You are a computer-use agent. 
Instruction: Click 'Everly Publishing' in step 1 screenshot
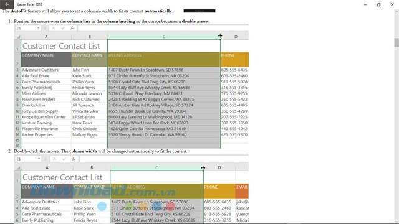37,88
